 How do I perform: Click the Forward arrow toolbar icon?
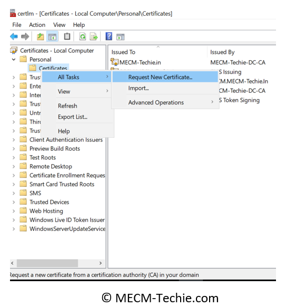click(25, 36)
